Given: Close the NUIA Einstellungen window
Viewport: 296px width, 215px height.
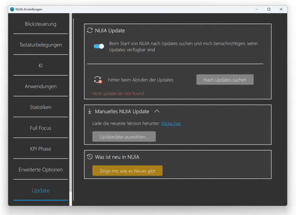Looking at the screenshot, I should click(281, 9).
